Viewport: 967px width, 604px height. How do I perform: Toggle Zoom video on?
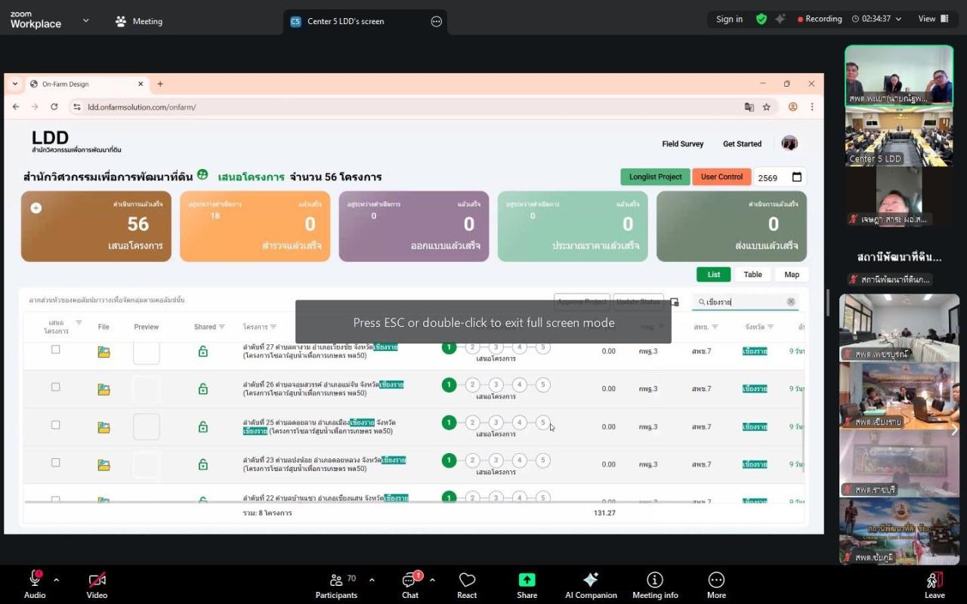97,585
